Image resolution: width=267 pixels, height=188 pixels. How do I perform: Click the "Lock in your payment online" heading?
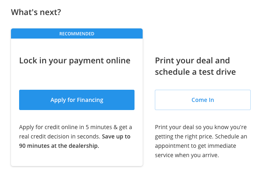[75, 61]
